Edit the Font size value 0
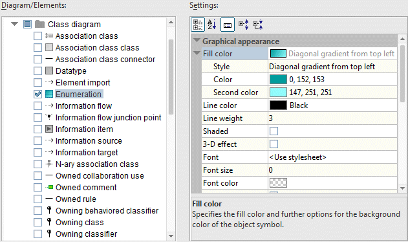 coord(332,170)
